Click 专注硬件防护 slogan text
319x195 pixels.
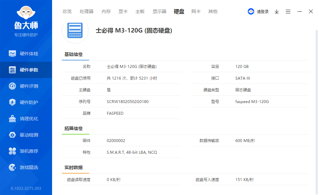[26, 35]
